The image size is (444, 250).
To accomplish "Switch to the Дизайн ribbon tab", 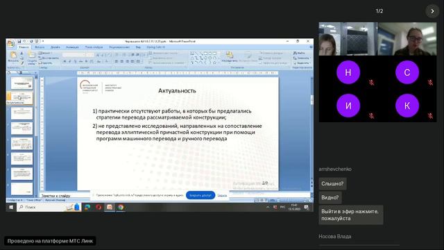I will point(55,47).
